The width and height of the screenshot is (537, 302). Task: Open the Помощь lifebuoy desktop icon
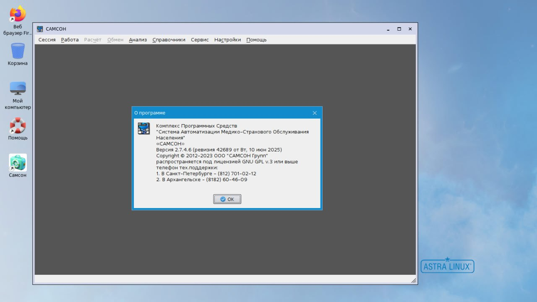18,125
